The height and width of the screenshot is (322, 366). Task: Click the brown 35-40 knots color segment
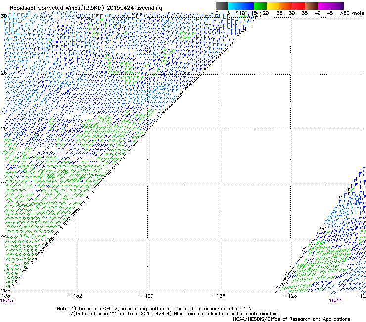click(312, 6)
